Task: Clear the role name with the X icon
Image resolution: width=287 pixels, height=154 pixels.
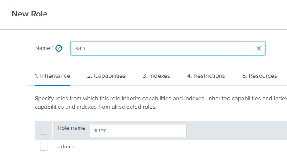Action: click(259, 48)
